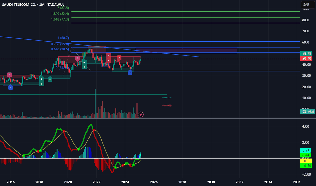Select the blue T marker near 2016
316x186 pixels.
(x=11, y=87)
